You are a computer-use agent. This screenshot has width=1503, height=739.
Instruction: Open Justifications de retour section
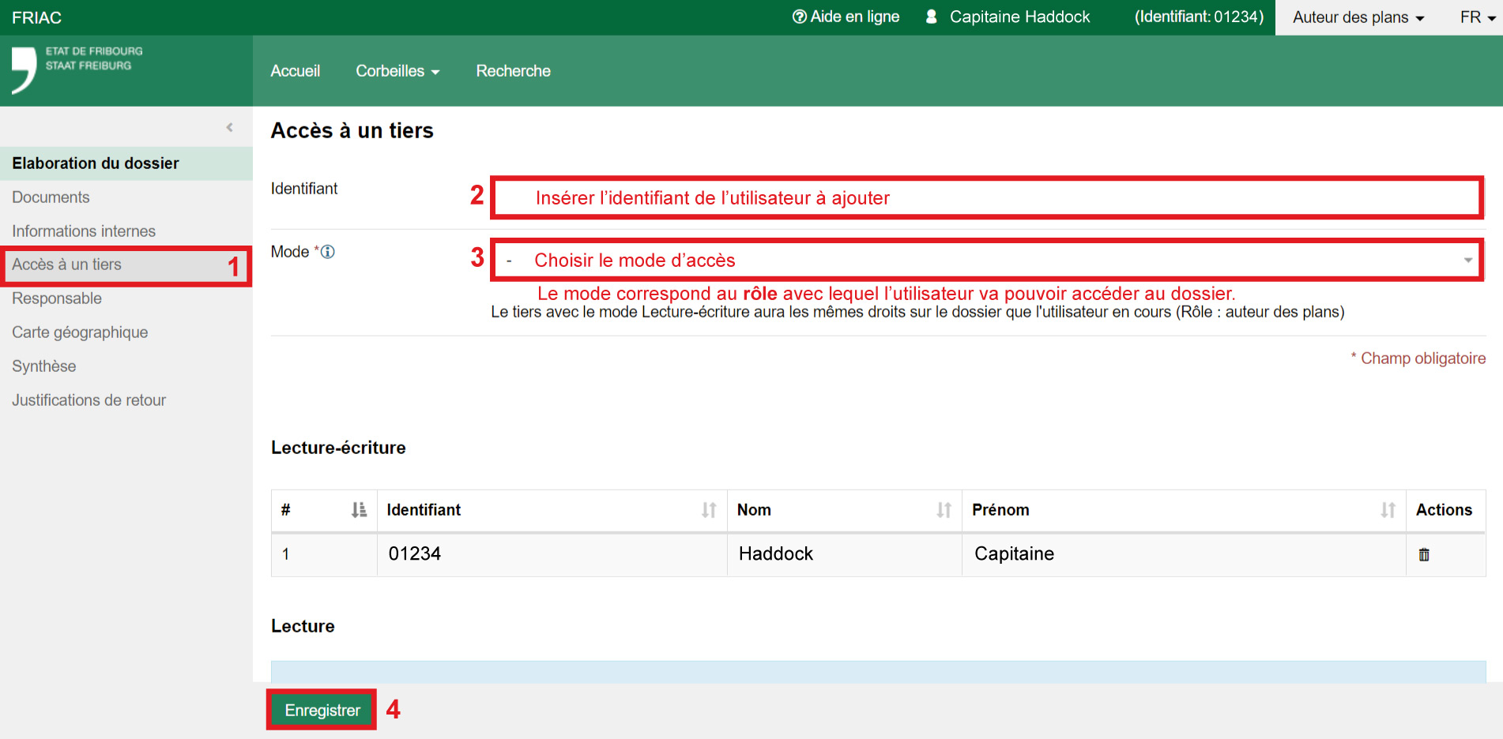click(x=89, y=400)
